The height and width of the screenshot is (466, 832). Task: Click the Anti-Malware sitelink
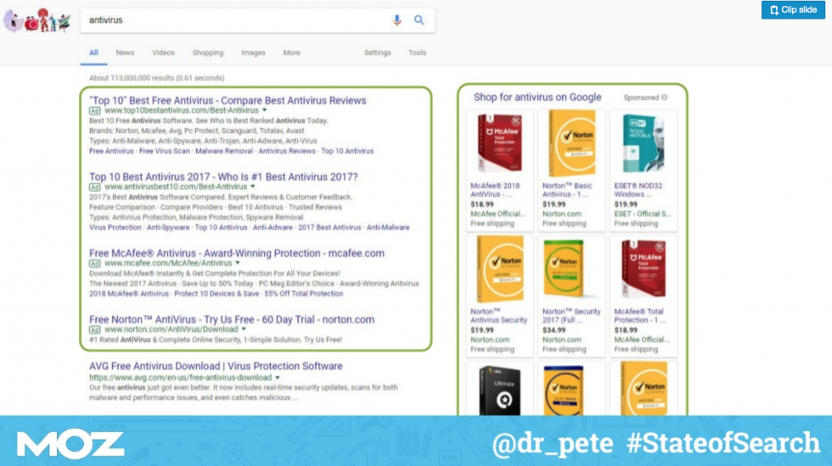click(388, 227)
